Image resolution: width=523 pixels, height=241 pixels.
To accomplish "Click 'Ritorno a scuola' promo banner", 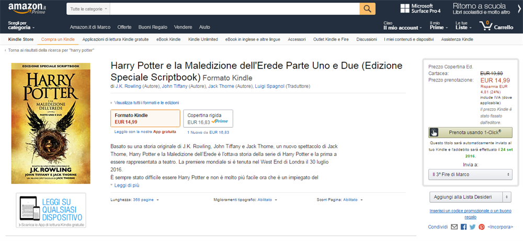I will click(x=481, y=9).
